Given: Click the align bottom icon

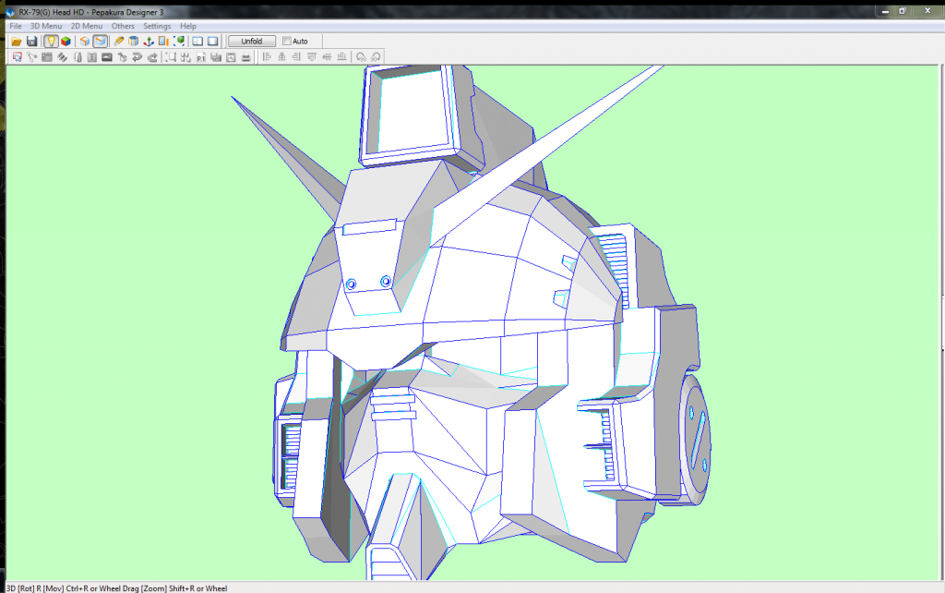Looking at the screenshot, I should [341, 57].
